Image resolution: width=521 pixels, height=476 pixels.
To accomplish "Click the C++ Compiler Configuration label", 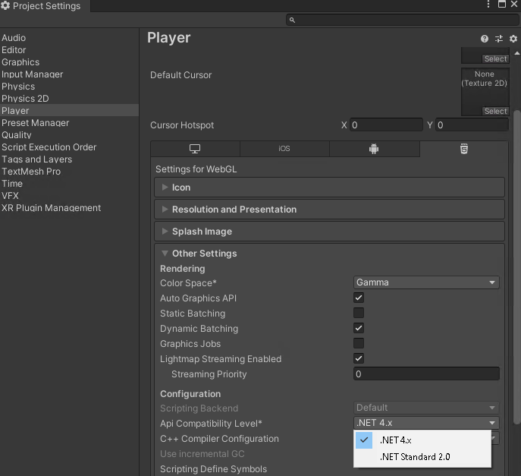I will tap(219, 439).
